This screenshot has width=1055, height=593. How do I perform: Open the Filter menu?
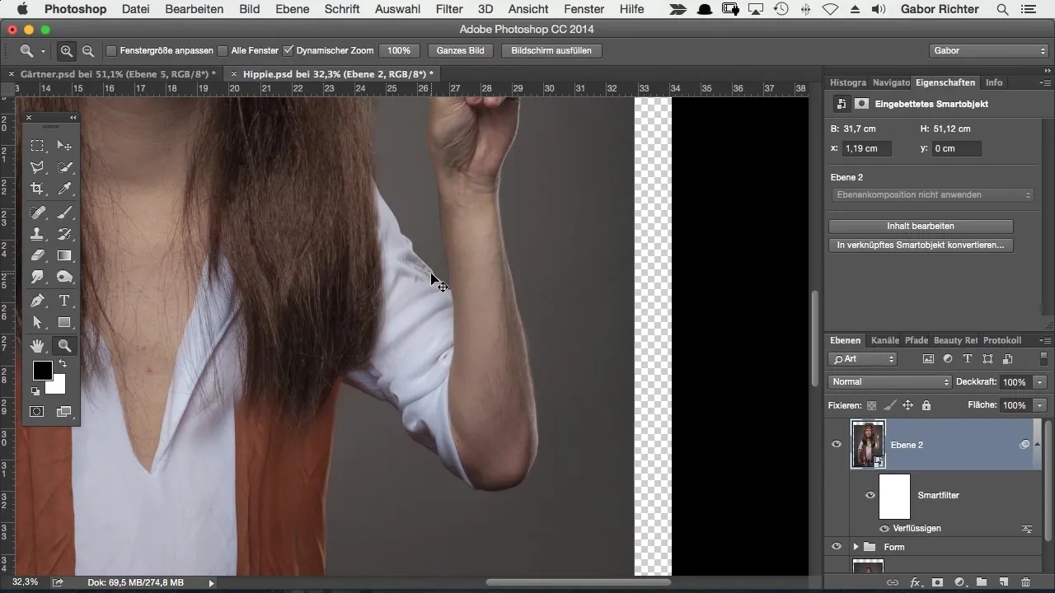point(448,9)
